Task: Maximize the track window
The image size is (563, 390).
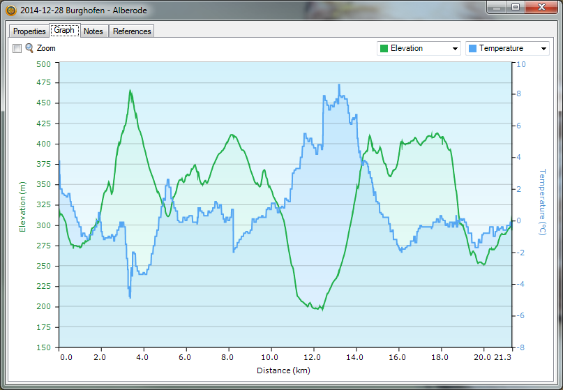Action: tap(515, 7)
